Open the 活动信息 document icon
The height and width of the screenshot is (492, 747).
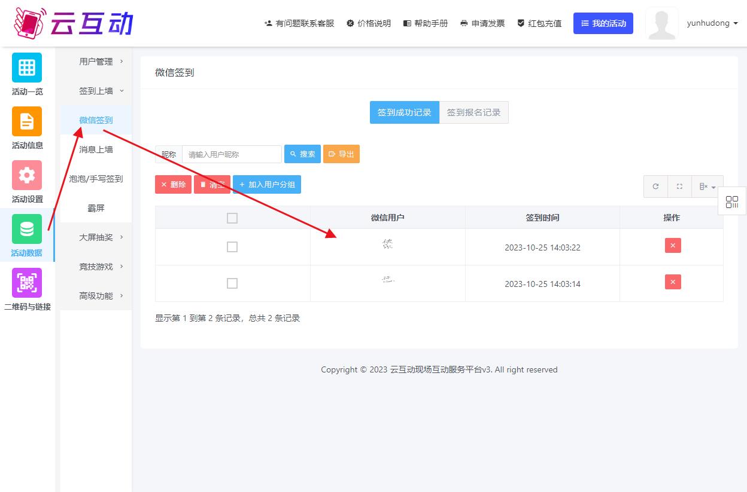tap(27, 121)
